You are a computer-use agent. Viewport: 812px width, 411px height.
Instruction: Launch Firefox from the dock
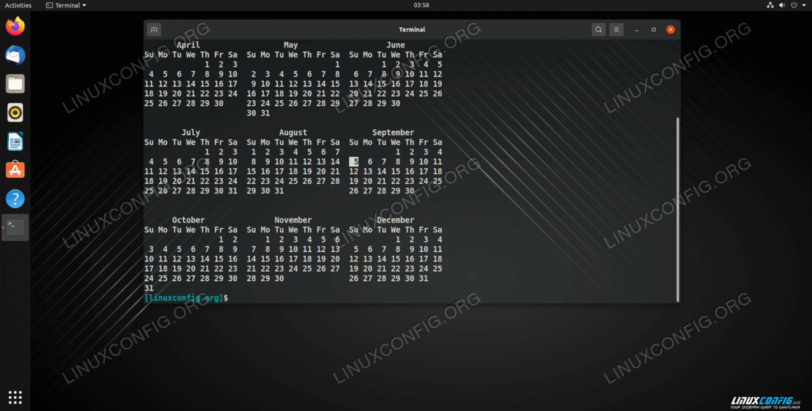coord(15,26)
